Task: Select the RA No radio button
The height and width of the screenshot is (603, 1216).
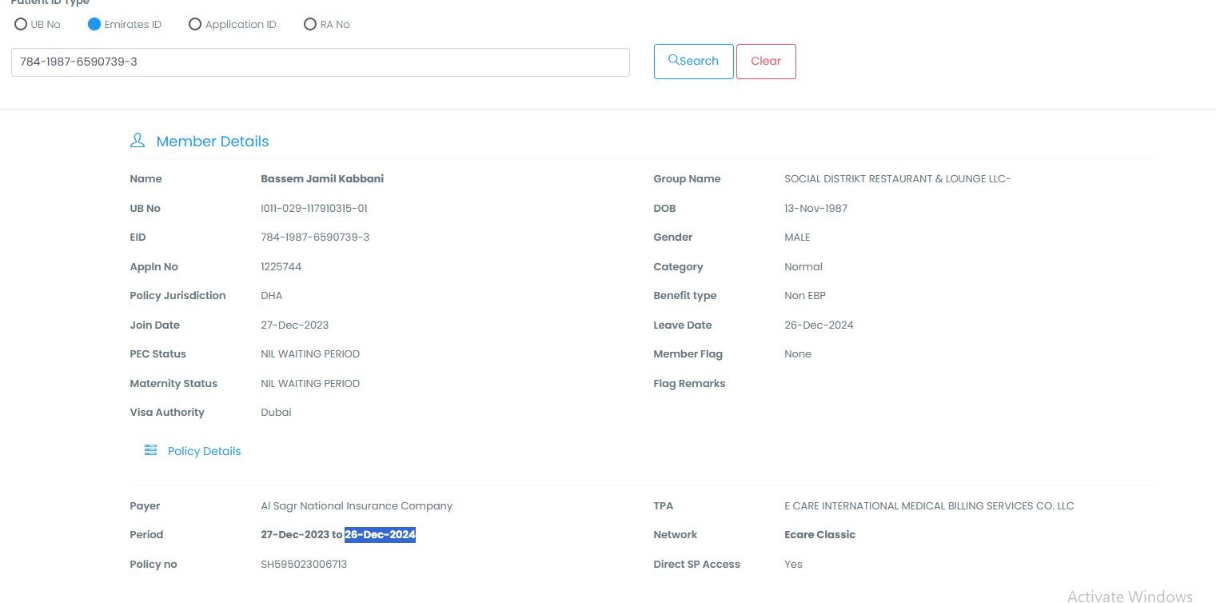Action: [310, 24]
